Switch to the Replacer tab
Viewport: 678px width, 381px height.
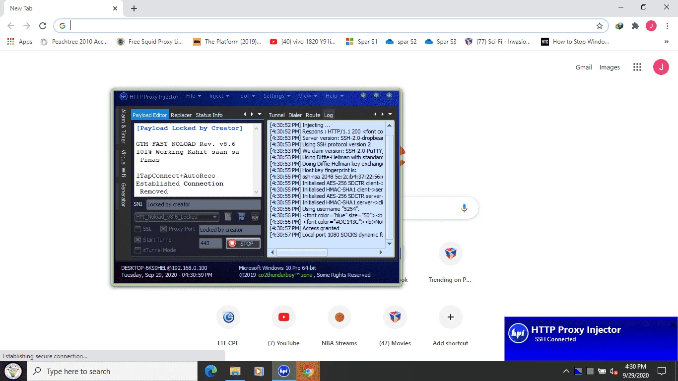coord(181,115)
